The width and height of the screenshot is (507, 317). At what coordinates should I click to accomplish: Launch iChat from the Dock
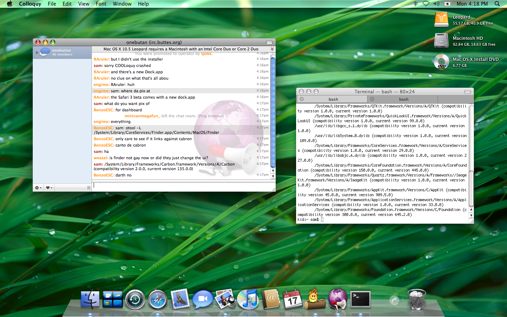click(x=203, y=299)
